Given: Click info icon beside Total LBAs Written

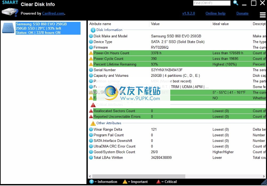Looking at the screenshot, I should [x=91, y=158].
